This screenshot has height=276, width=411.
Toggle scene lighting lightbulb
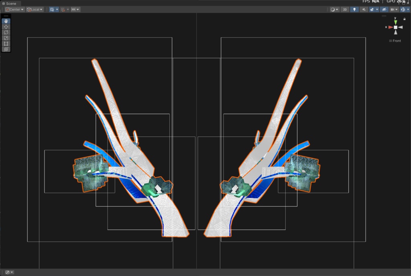354,10
